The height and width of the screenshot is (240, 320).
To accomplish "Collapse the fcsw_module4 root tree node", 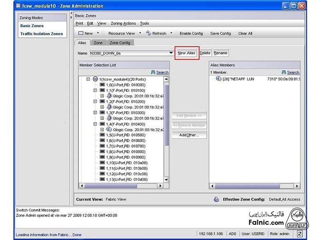I will (89, 79).
